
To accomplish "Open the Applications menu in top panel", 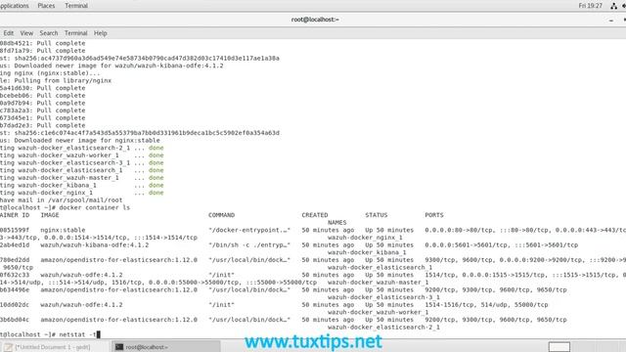I will click(x=15, y=6).
